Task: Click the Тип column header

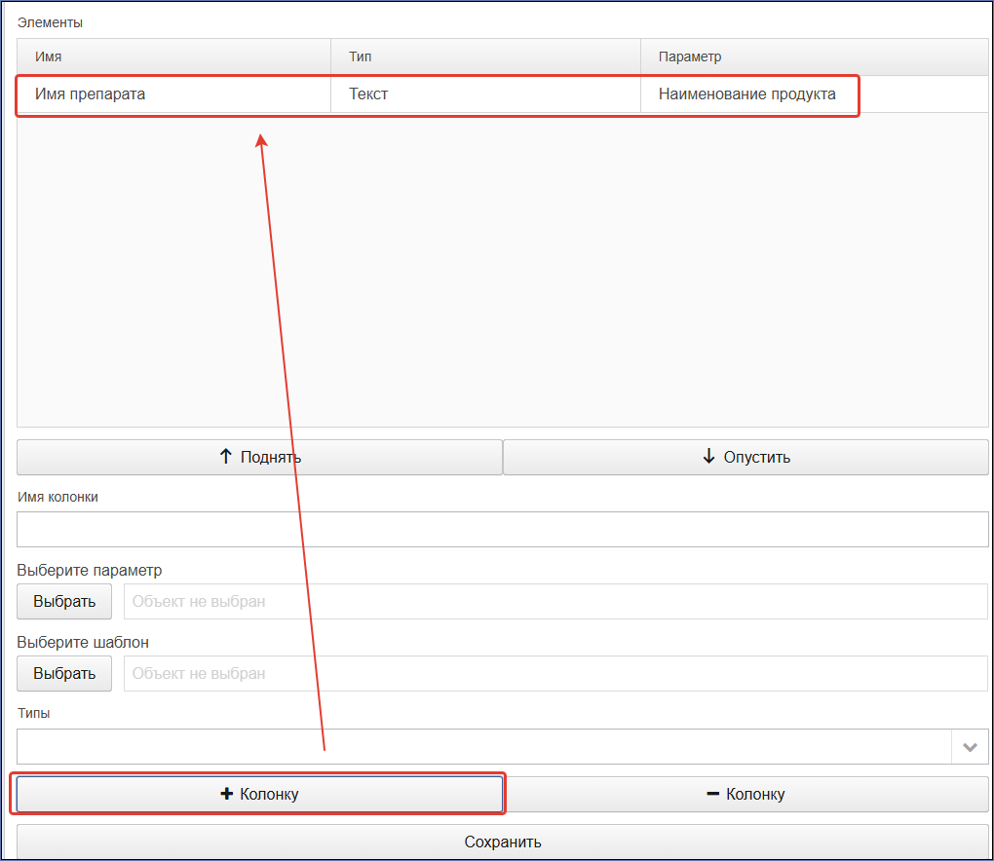Action: click(485, 57)
